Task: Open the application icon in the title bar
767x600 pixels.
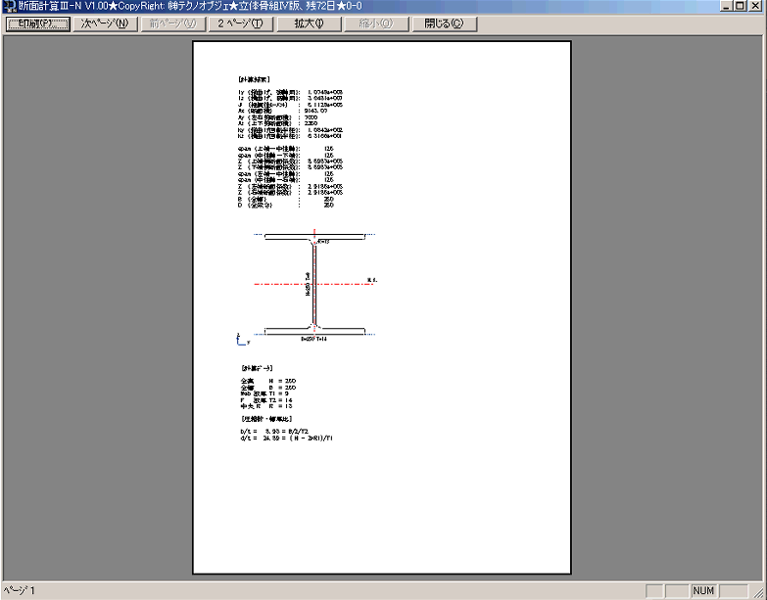Action: coord(9,7)
